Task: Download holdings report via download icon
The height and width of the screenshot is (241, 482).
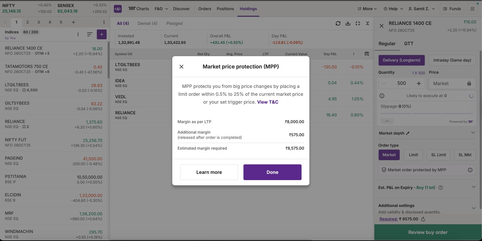Action: coord(348,23)
